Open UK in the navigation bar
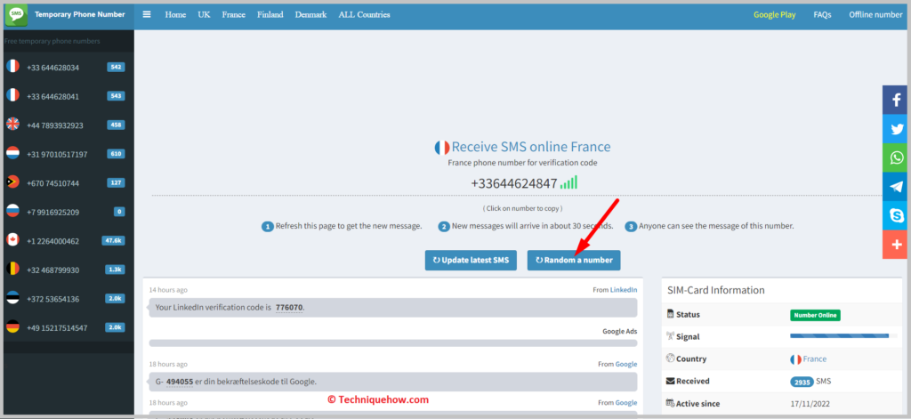 pos(204,14)
